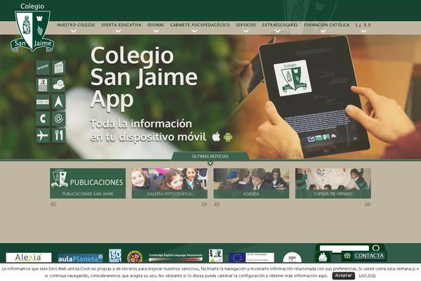Open the S.J. 3.0 menu
This screenshot has height=281, width=421.
click(x=363, y=25)
